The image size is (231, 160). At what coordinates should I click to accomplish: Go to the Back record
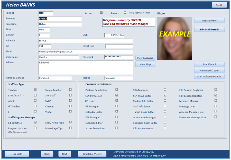point(47,154)
